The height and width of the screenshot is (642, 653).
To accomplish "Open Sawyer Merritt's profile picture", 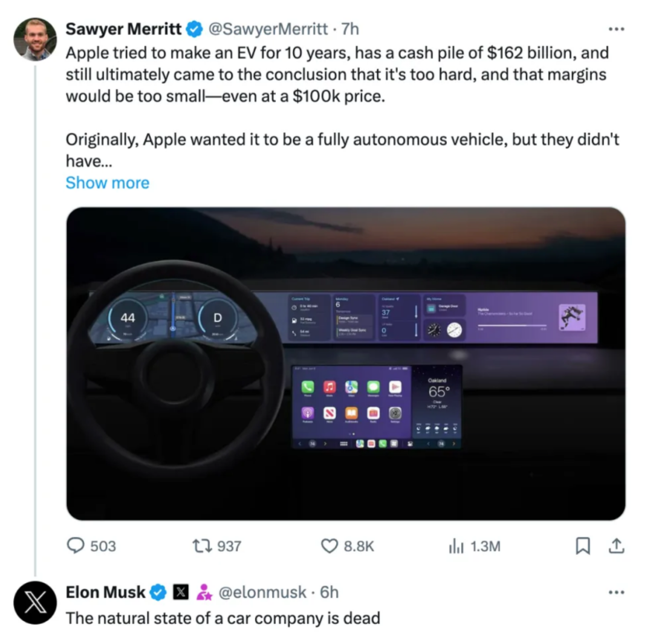I will pos(35,40).
